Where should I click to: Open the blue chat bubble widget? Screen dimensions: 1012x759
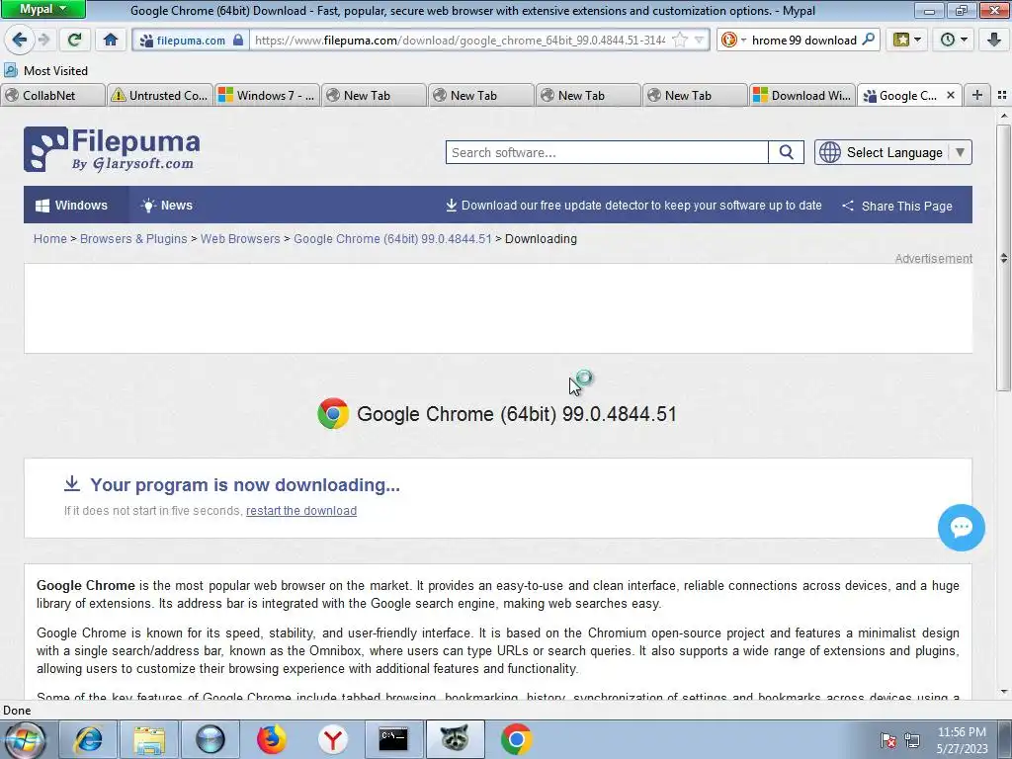961,528
